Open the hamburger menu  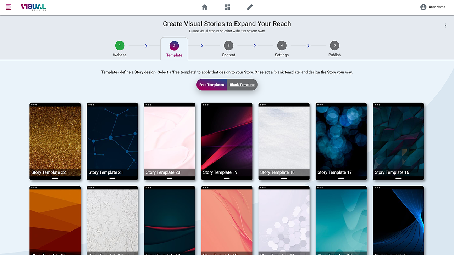click(9, 7)
